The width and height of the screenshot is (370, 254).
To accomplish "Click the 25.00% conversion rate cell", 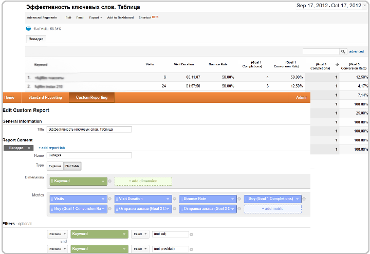I will (362, 113).
